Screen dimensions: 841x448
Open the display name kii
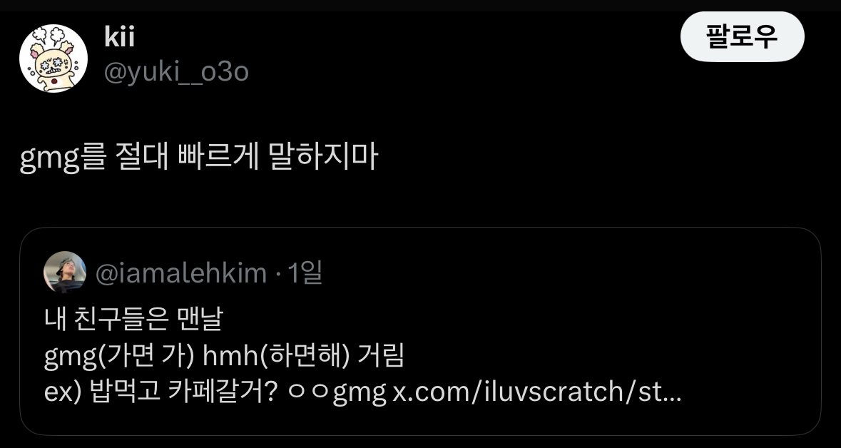tap(119, 36)
